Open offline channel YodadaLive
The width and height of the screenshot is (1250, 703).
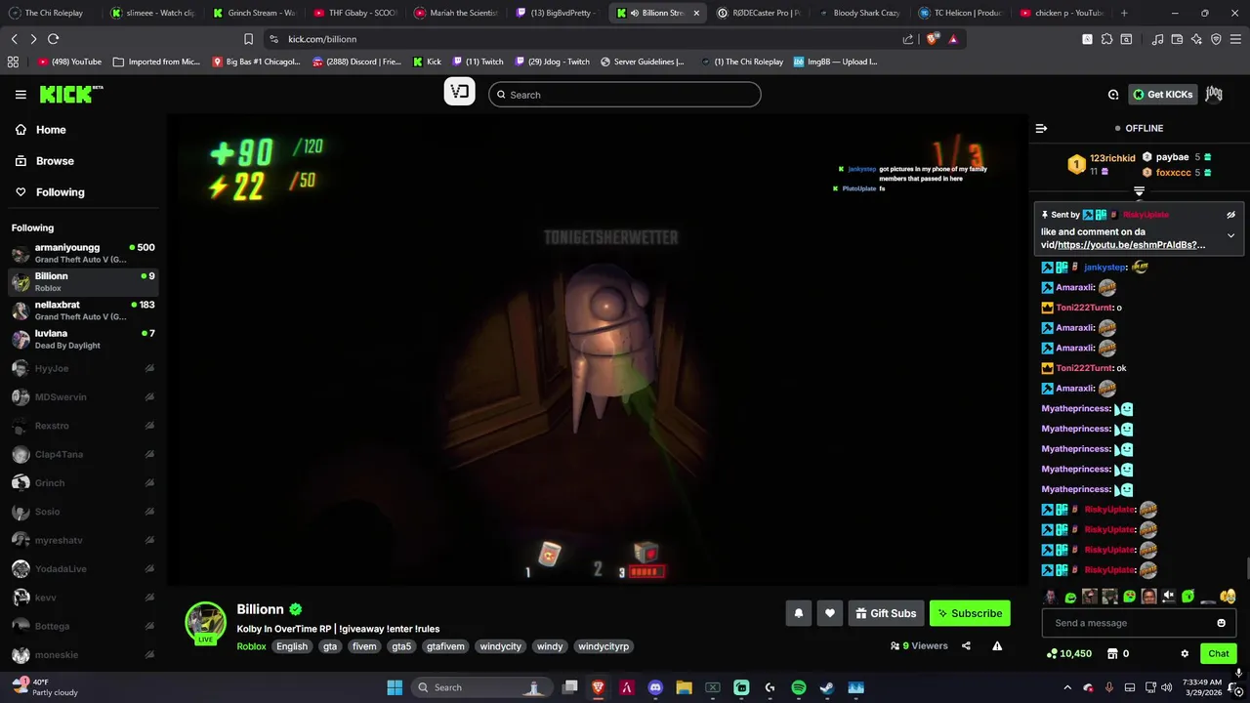[82, 568]
